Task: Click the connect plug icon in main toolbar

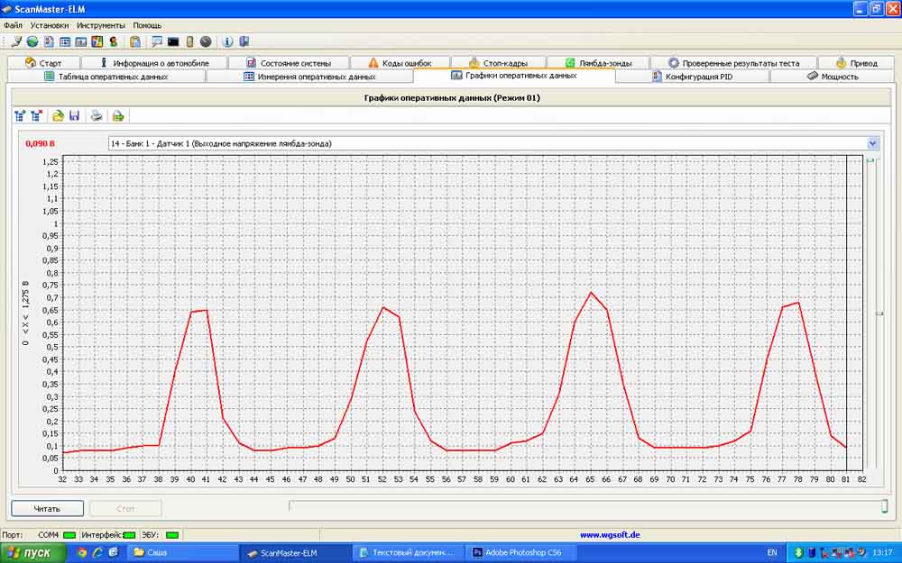Action: coord(17,41)
